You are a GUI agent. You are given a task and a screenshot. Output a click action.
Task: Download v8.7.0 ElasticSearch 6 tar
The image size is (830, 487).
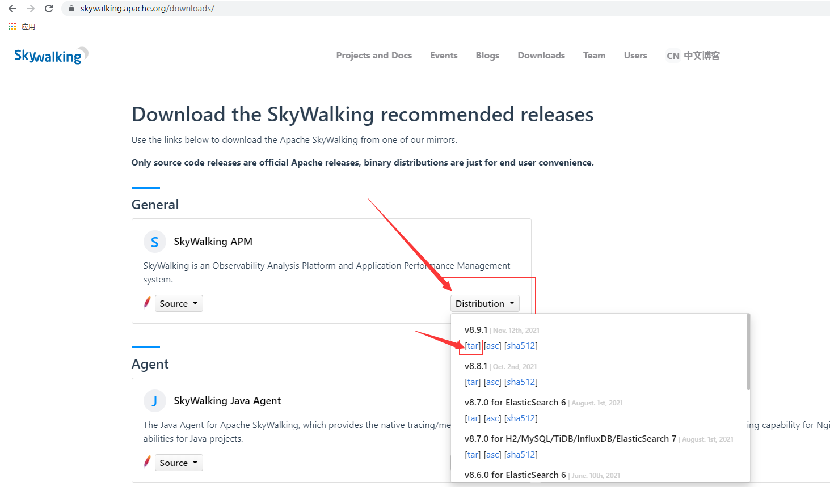click(x=473, y=418)
